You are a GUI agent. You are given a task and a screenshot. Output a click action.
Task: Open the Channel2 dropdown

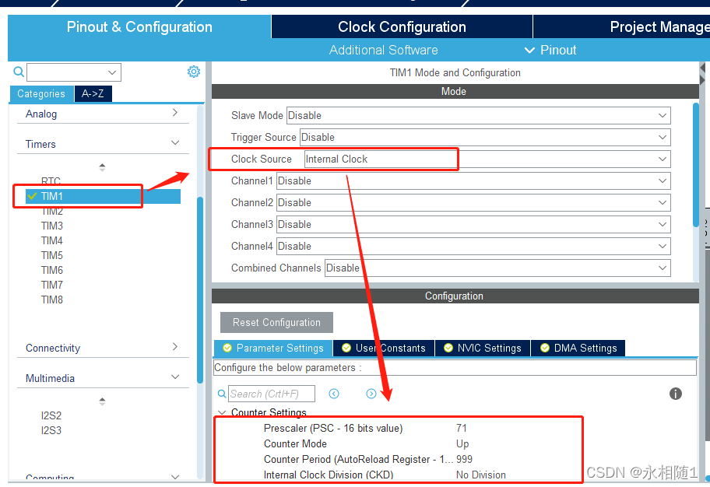click(473, 202)
